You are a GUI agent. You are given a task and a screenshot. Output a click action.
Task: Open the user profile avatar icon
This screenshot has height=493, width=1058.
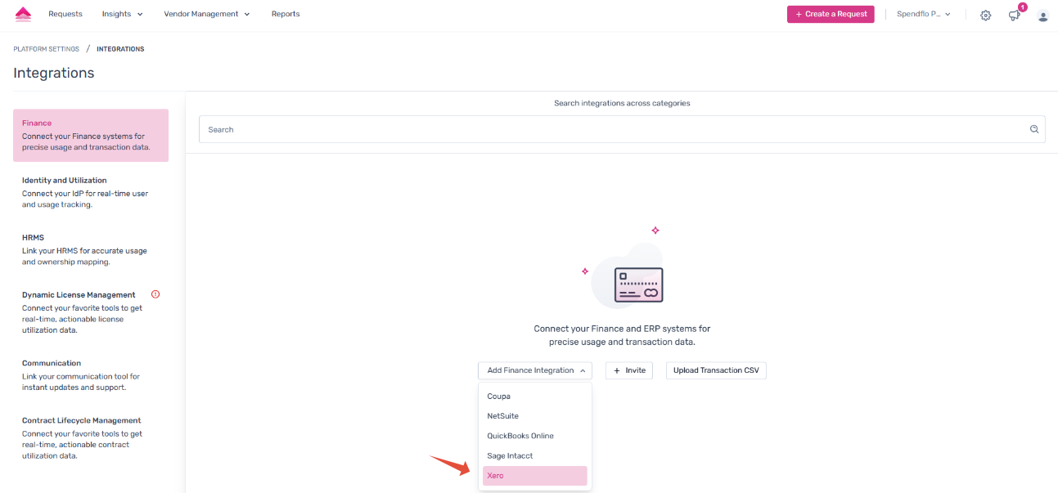(1042, 15)
